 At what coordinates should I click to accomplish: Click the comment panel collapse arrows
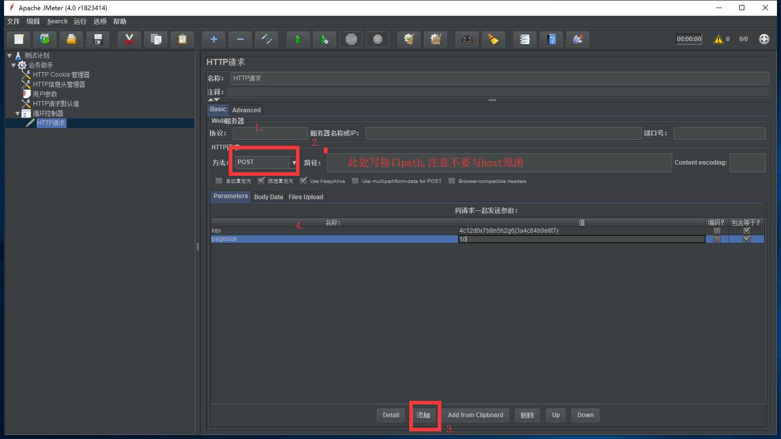pos(214,100)
